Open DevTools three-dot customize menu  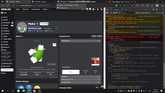pos(160,10)
